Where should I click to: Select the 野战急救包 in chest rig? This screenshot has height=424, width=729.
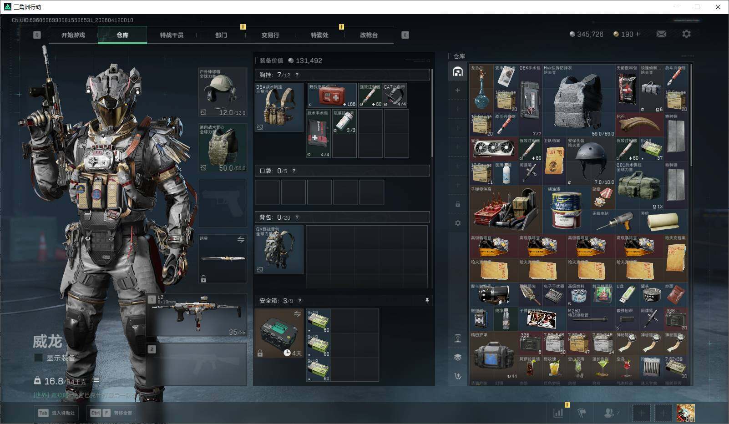tap(332, 96)
